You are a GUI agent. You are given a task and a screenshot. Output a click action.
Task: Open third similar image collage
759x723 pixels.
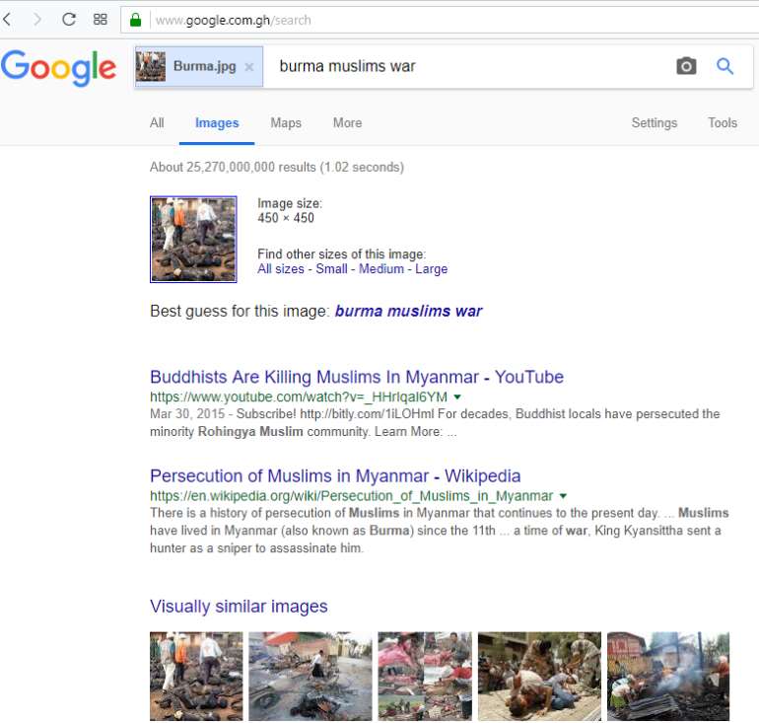tap(425, 676)
